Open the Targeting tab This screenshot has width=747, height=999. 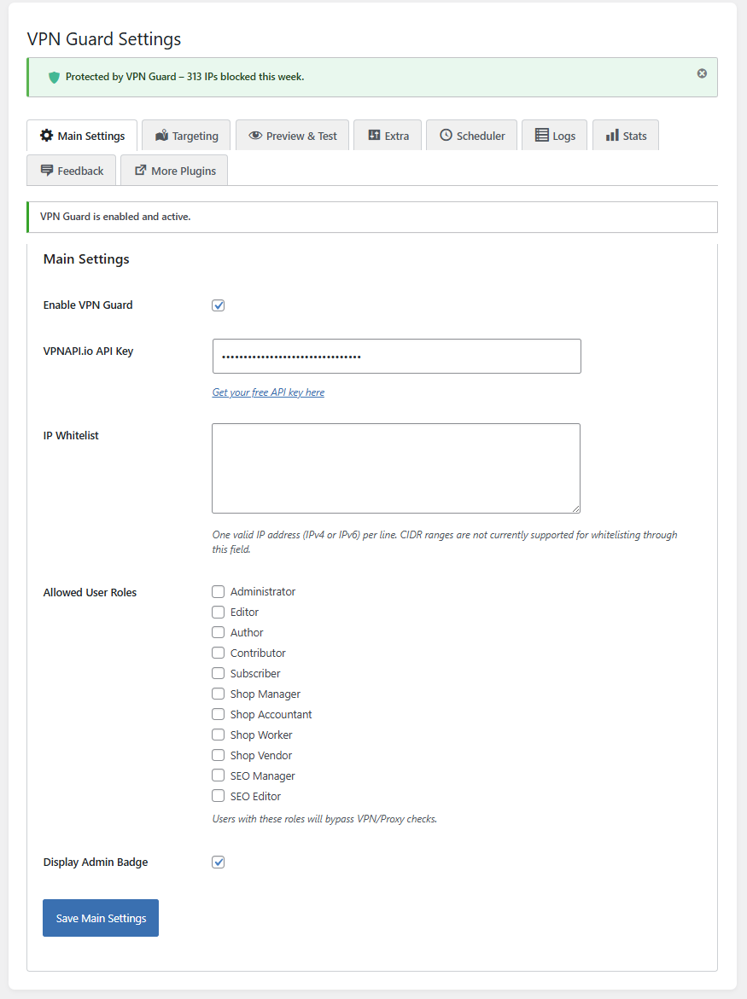pos(186,136)
